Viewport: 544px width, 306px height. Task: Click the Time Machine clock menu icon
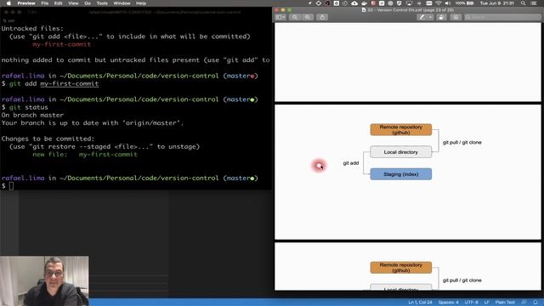click(345, 3)
